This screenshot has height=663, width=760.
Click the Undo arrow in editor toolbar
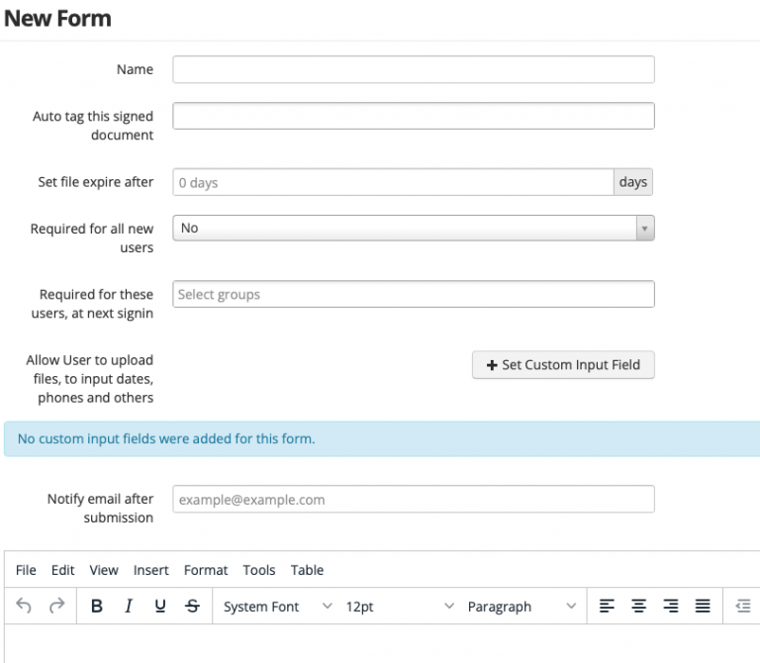24,607
